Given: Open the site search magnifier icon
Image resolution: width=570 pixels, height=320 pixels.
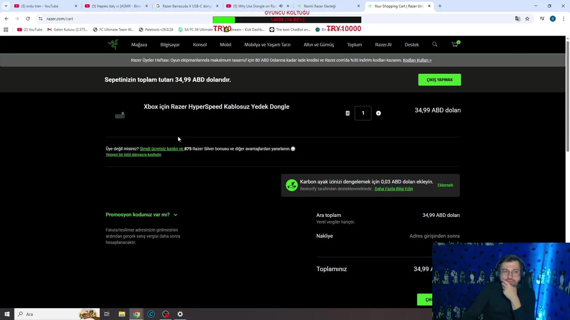Looking at the screenshot, I should 435,44.
